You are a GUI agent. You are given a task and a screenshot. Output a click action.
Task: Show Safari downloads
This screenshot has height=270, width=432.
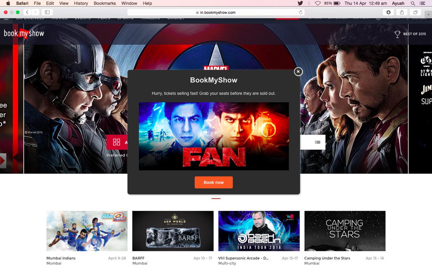pyautogui.click(x=388, y=12)
